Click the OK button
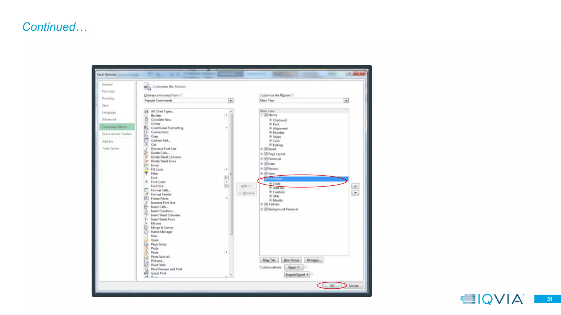 [x=332, y=286]
